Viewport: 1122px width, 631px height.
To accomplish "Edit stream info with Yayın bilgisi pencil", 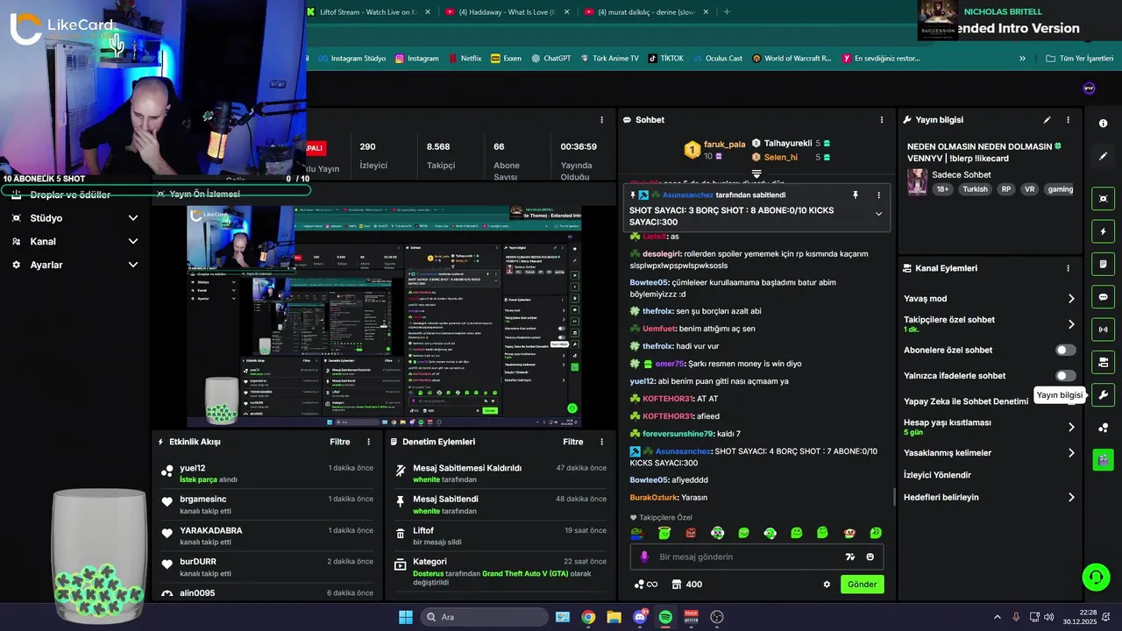I will pos(1047,120).
